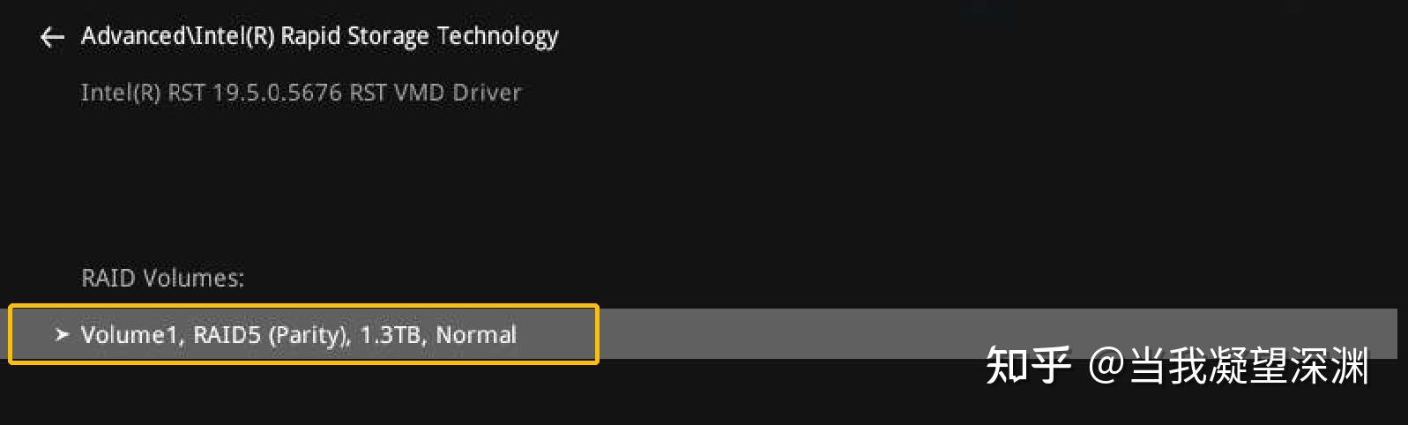Click the Intel(R) RST VMD Driver version text

tap(301, 93)
